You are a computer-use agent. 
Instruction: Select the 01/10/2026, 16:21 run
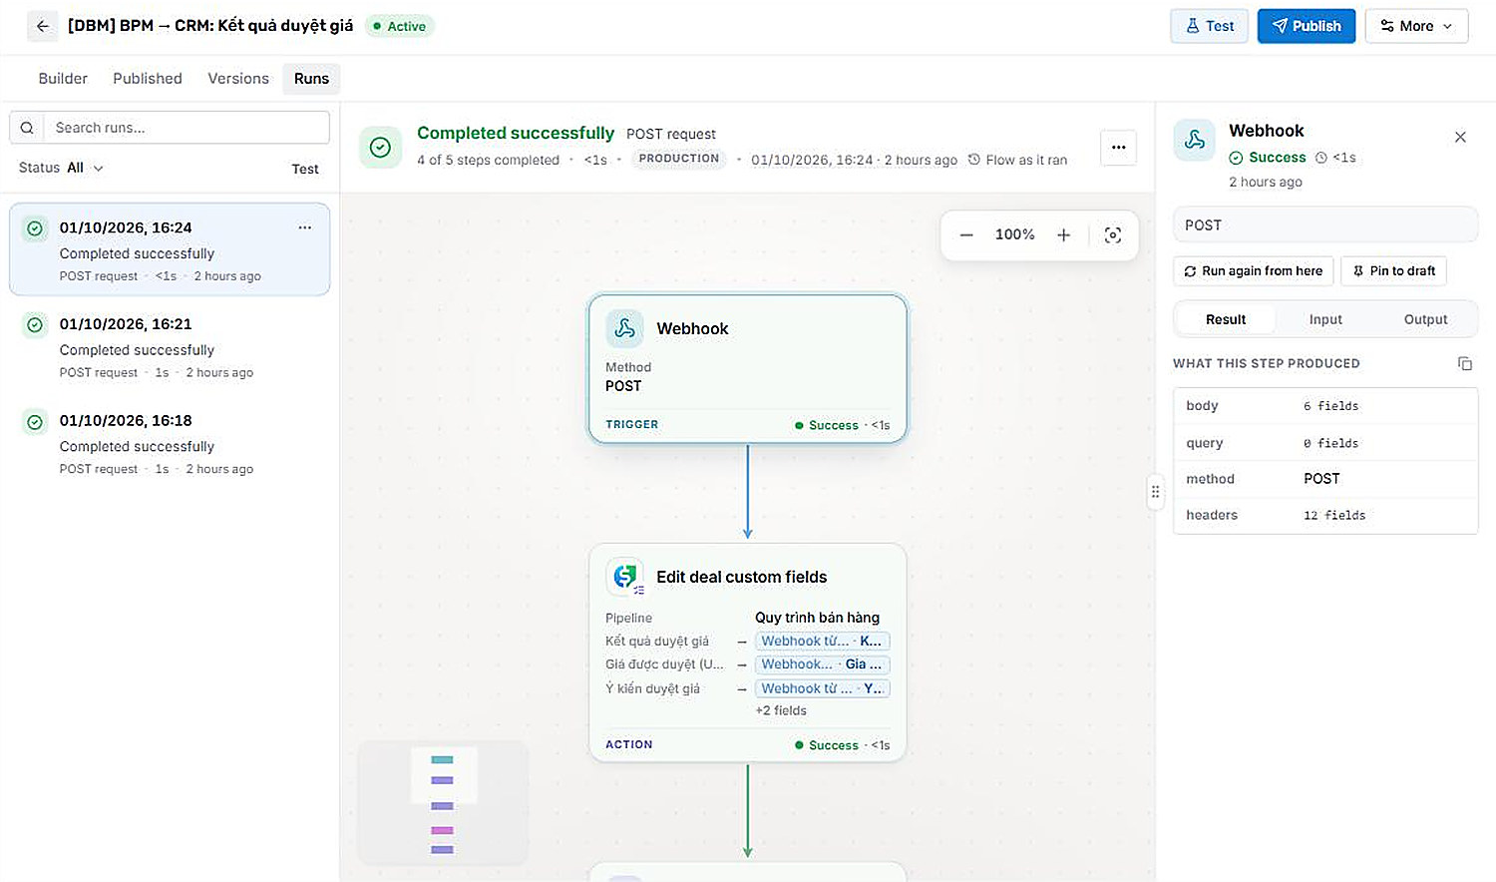click(170, 347)
